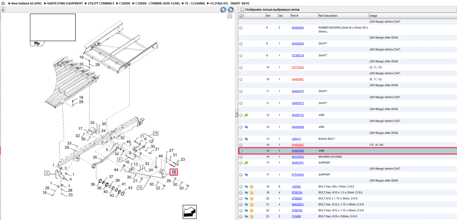Click the 'Part Description' column header

343,15
